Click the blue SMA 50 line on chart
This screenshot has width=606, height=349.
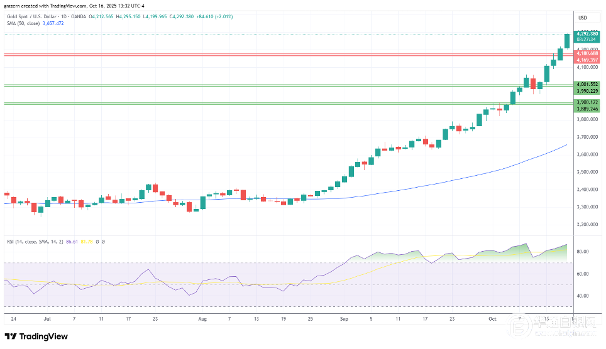440,182
